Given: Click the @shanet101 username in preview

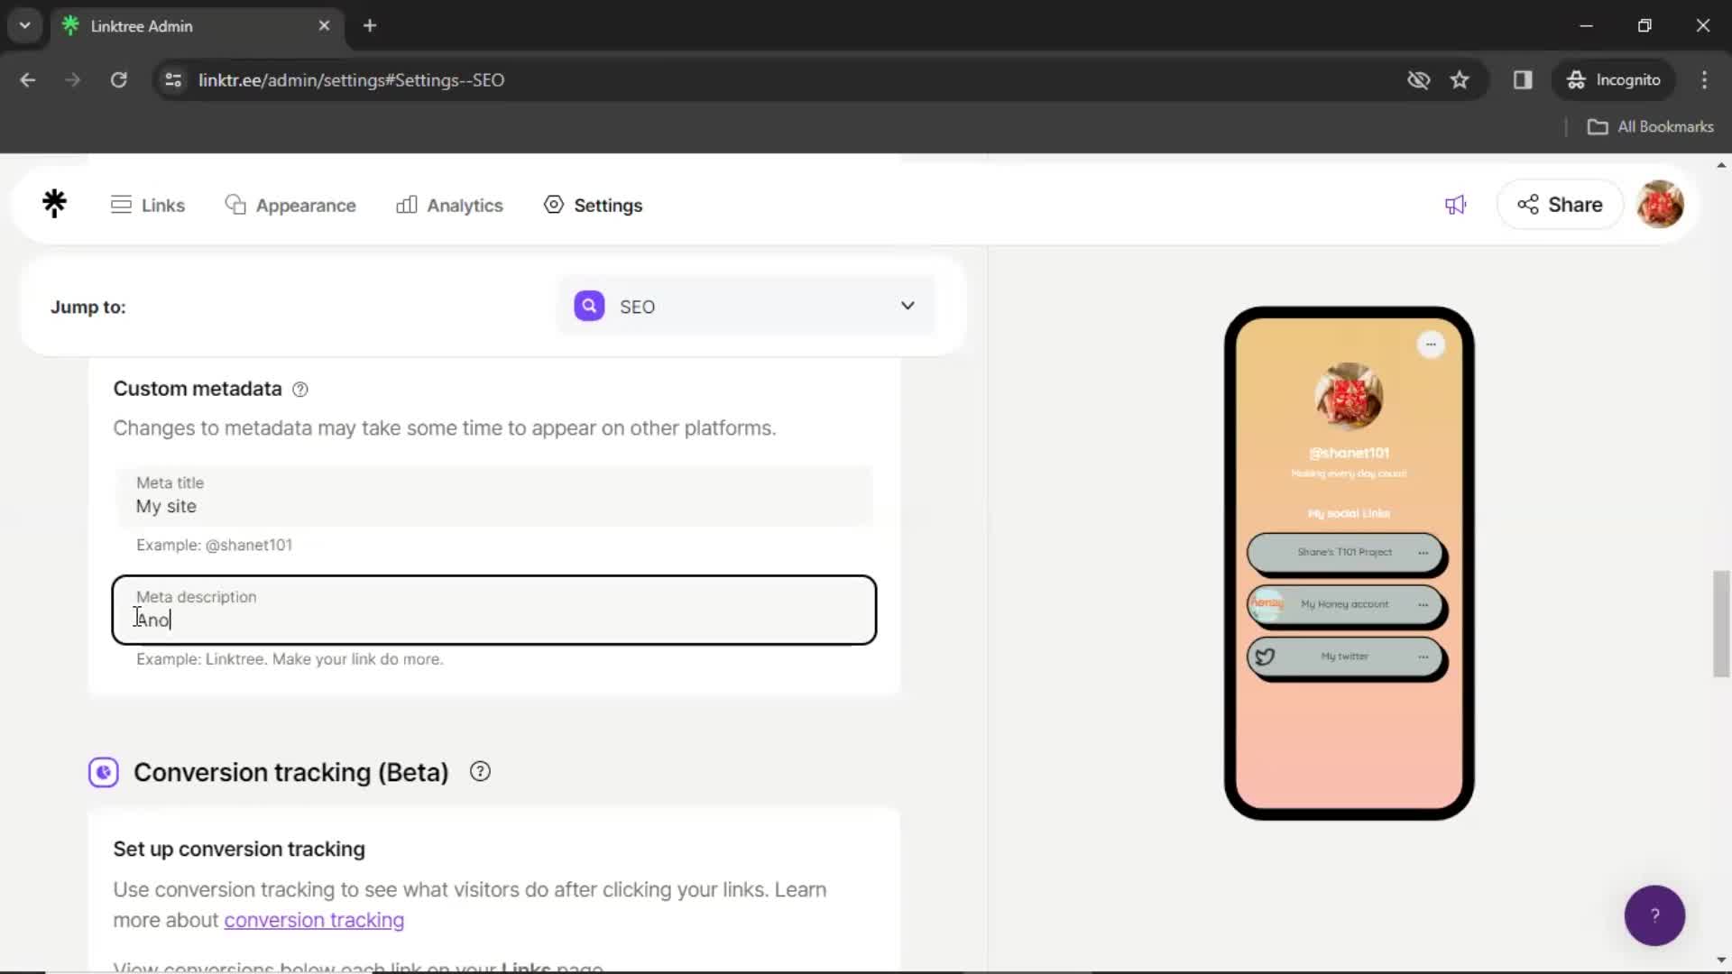Looking at the screenshot, I should (x=1349, y=453).
